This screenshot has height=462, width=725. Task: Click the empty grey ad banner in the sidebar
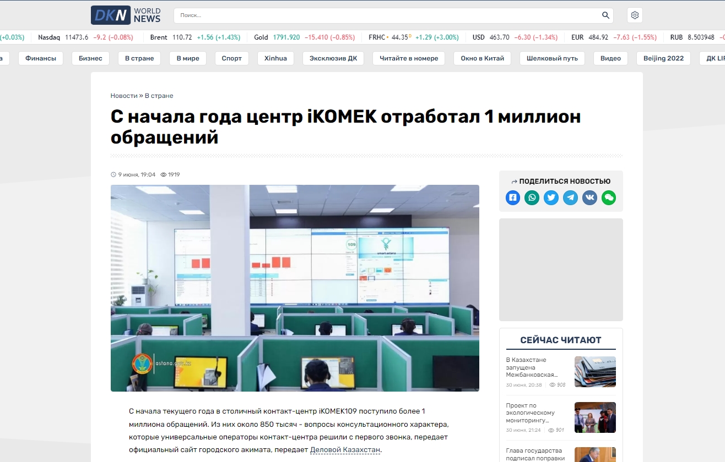[x=561, y=269]
